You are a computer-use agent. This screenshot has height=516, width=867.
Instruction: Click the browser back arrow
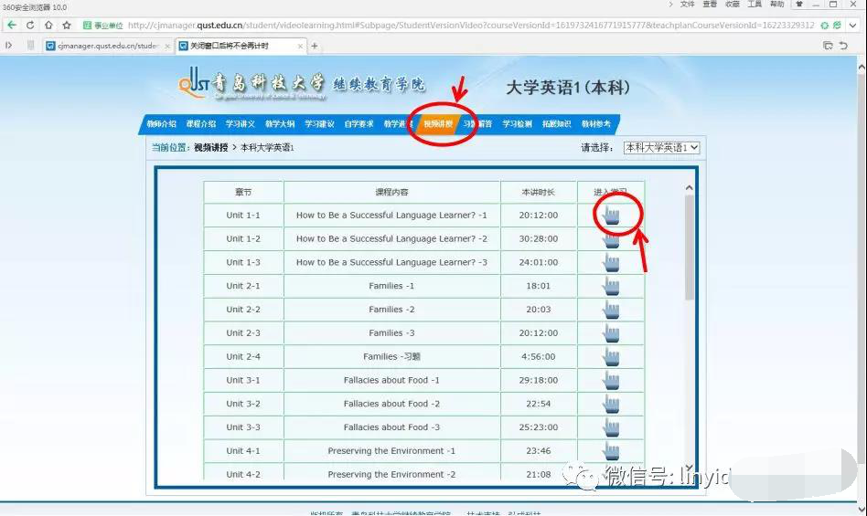(12, 25)
